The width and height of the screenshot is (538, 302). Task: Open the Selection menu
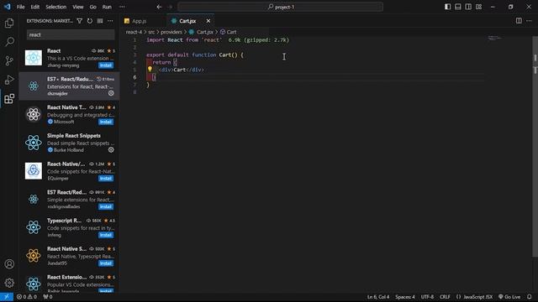pos(56,7)
